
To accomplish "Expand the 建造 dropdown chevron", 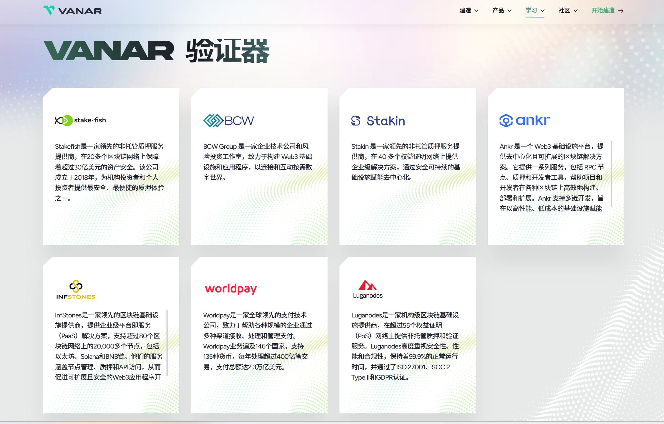I will click(476, 11).
